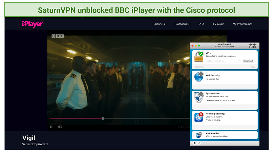
Task: Pause the Vigil video playback
Action: [x=51, y=127]
